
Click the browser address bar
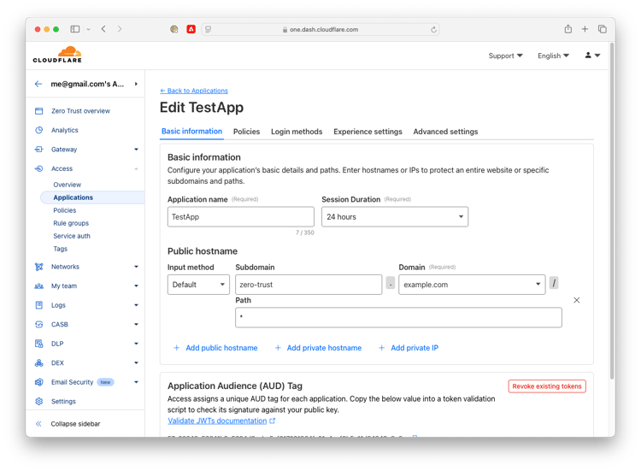pos(320,29)
